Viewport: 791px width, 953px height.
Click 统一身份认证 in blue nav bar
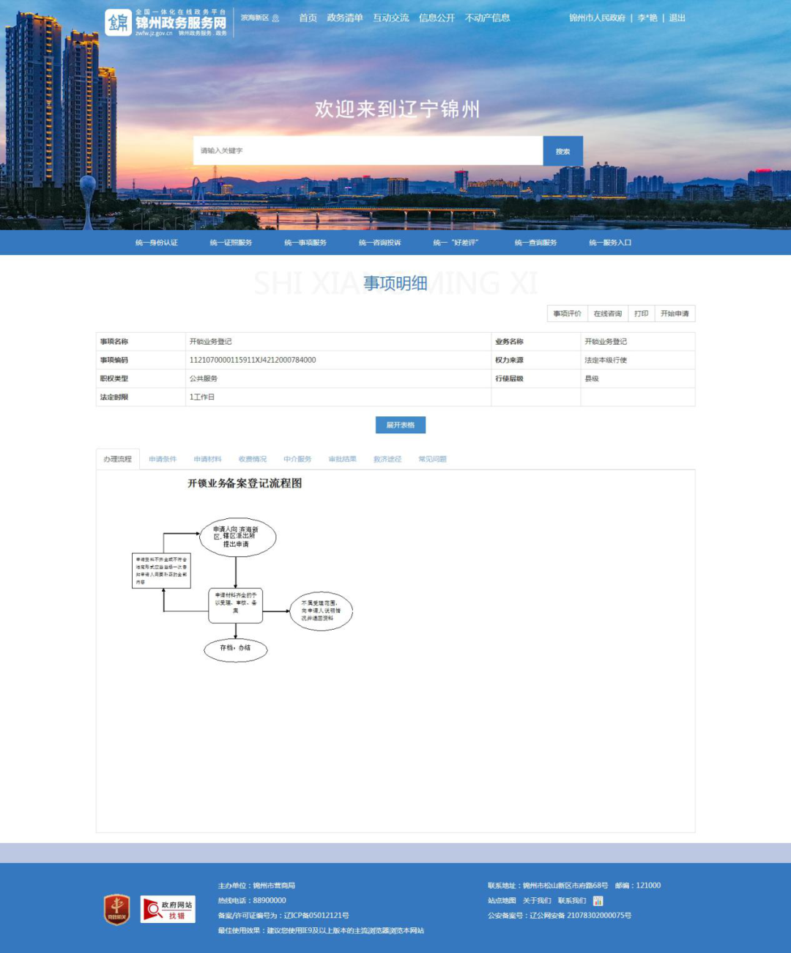coord(157,243)
